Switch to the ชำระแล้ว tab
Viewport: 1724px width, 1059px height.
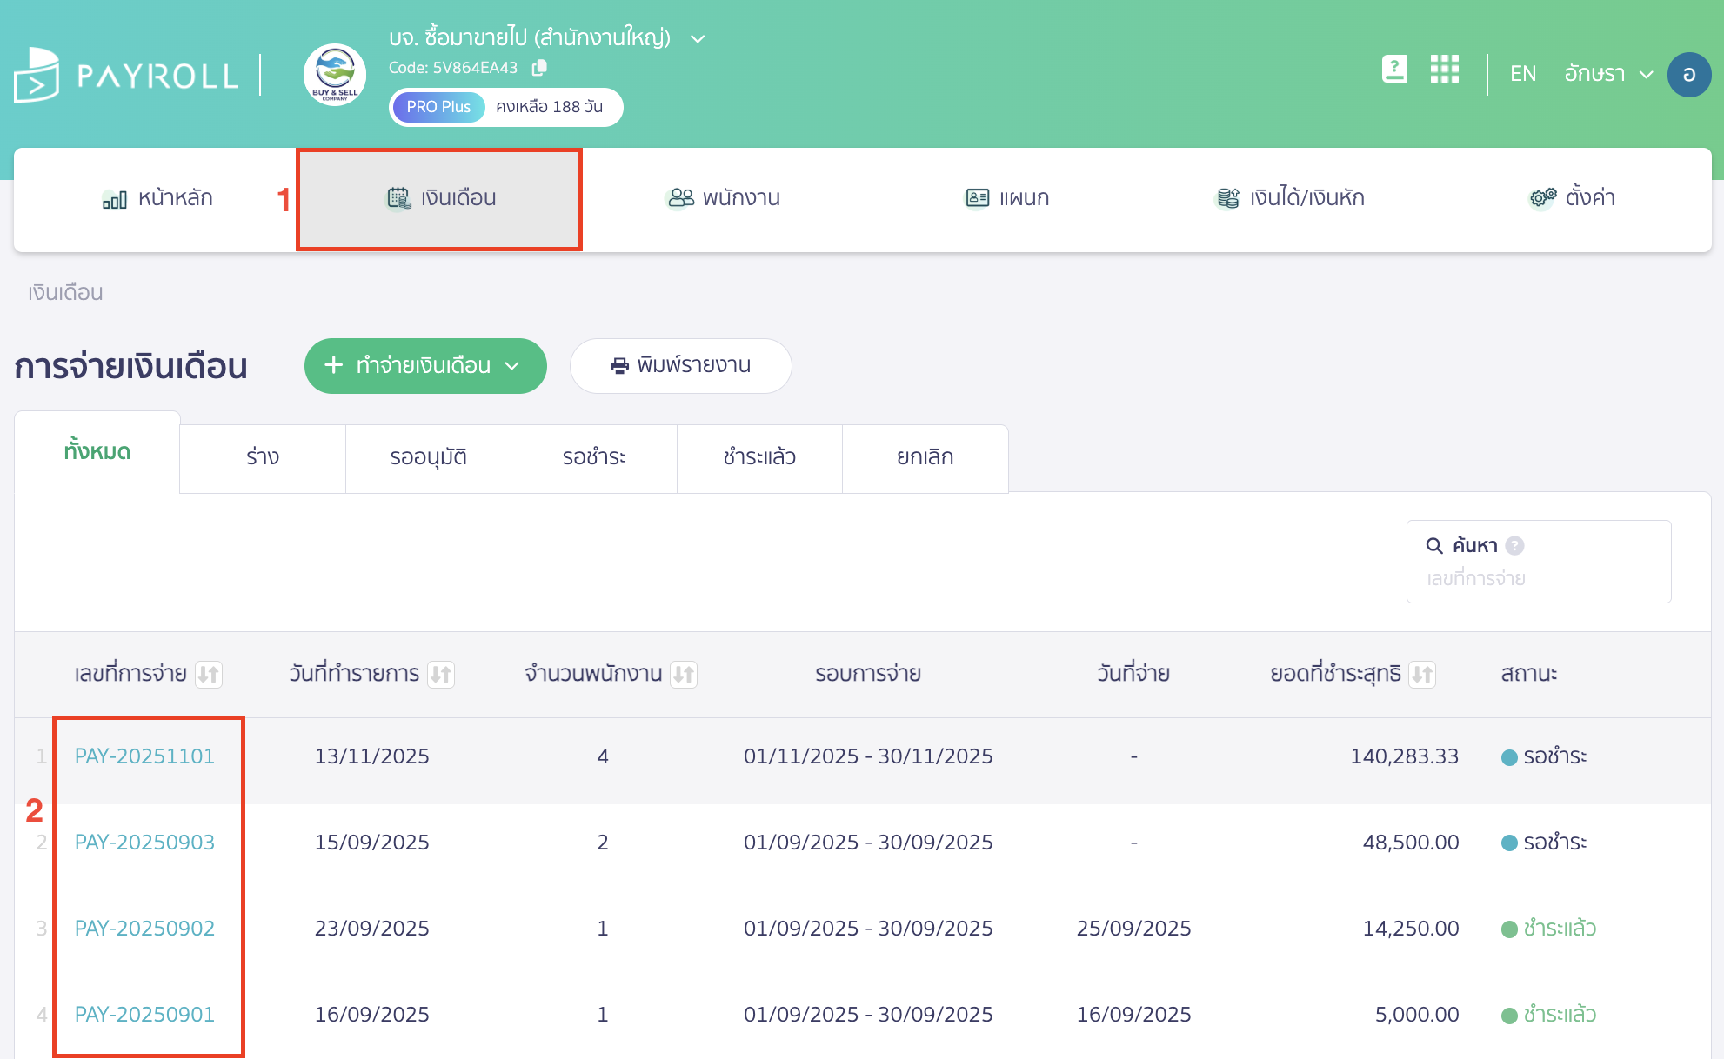759,457
